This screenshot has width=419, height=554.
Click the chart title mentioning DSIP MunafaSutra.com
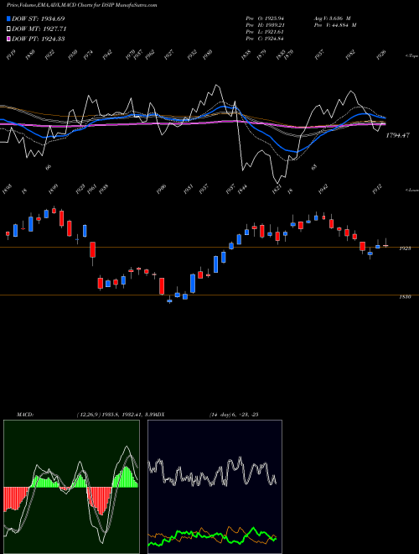click(81, 5)
